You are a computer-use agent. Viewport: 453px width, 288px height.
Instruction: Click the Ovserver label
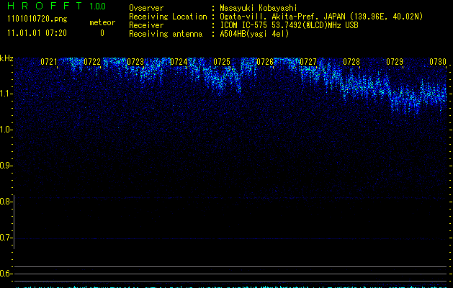(x=146, y=8)
